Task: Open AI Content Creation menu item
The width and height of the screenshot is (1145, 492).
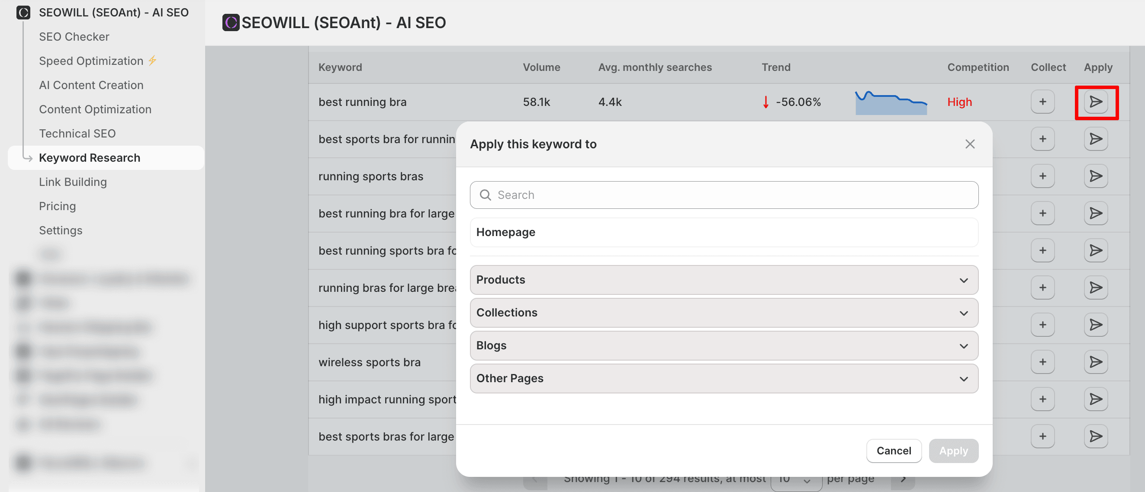Action: pyautogui.click(x=91, y=85)
